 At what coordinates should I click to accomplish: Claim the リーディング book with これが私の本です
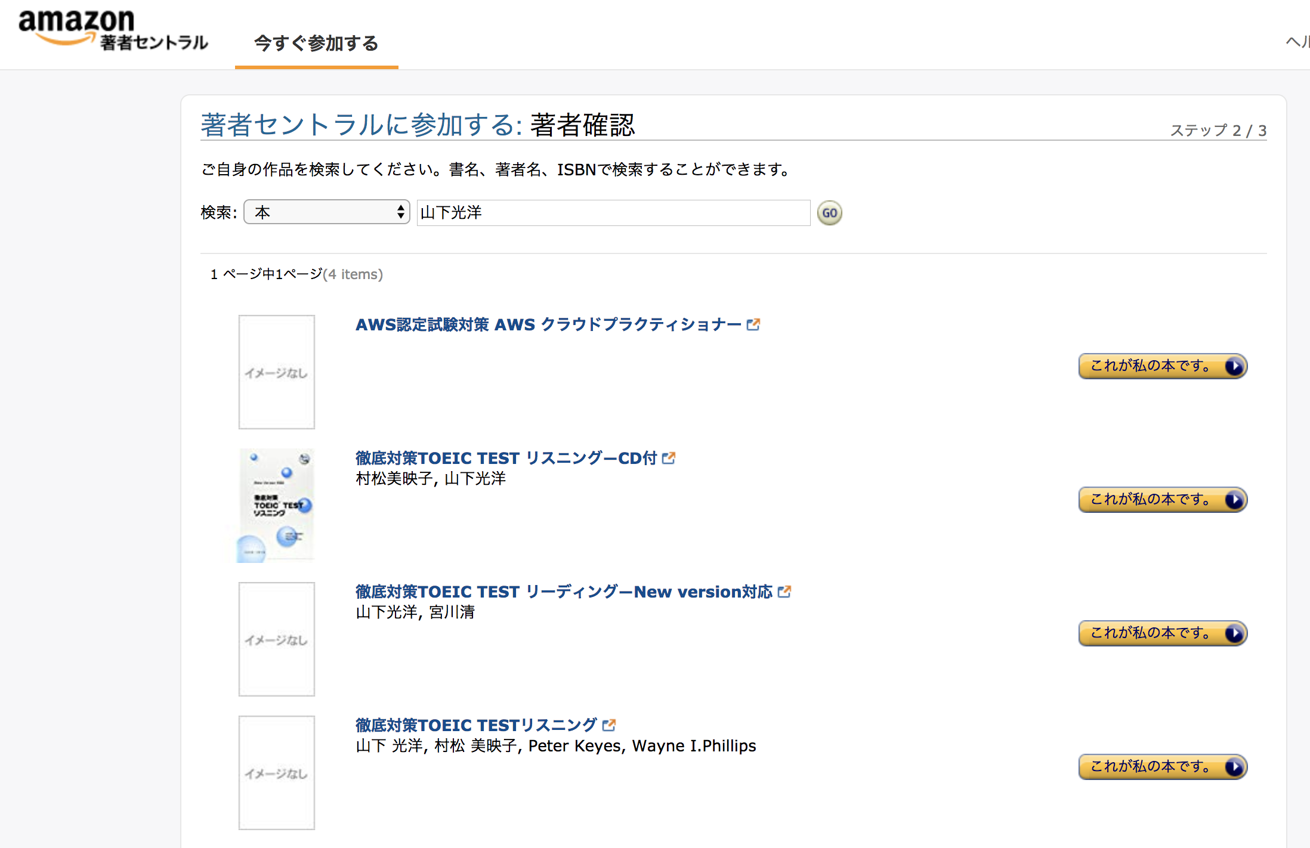(x=1163, y=633)
